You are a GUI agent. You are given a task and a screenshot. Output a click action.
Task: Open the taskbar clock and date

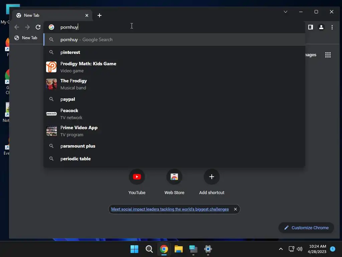click(x=317, y=249)
